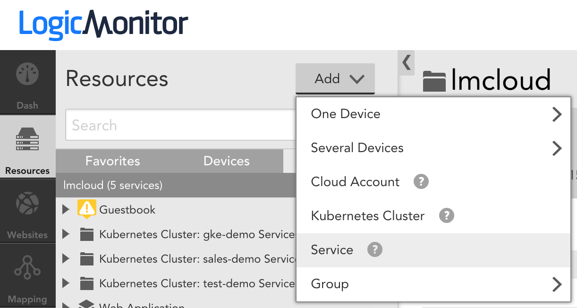Select Kubernetes Cluster: gke-demo Services row
This screenshot has width=577, height=308.
(x=176, y=234)
